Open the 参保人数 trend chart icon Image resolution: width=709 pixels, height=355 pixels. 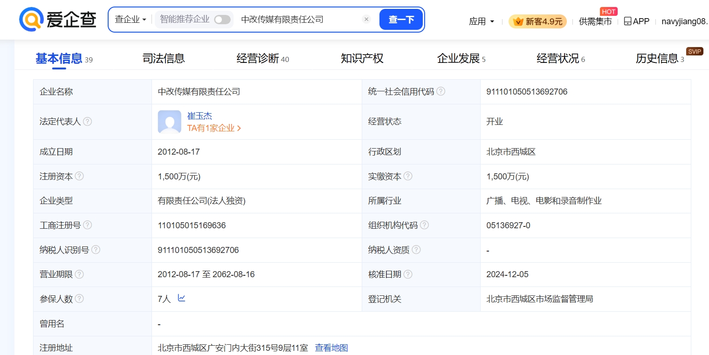point(181,298)
